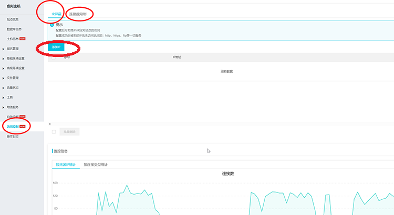
Task: Tick the select-all checkbox in the table header
Action: point(53,57)
